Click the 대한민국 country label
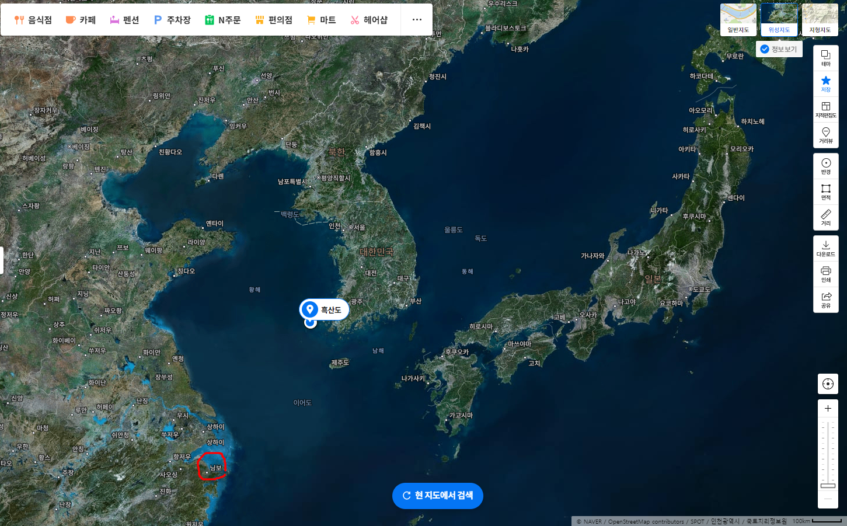Image resolution: width=847 pixels, height=526 pixels. pyautogui.click(x=377, y=252)
